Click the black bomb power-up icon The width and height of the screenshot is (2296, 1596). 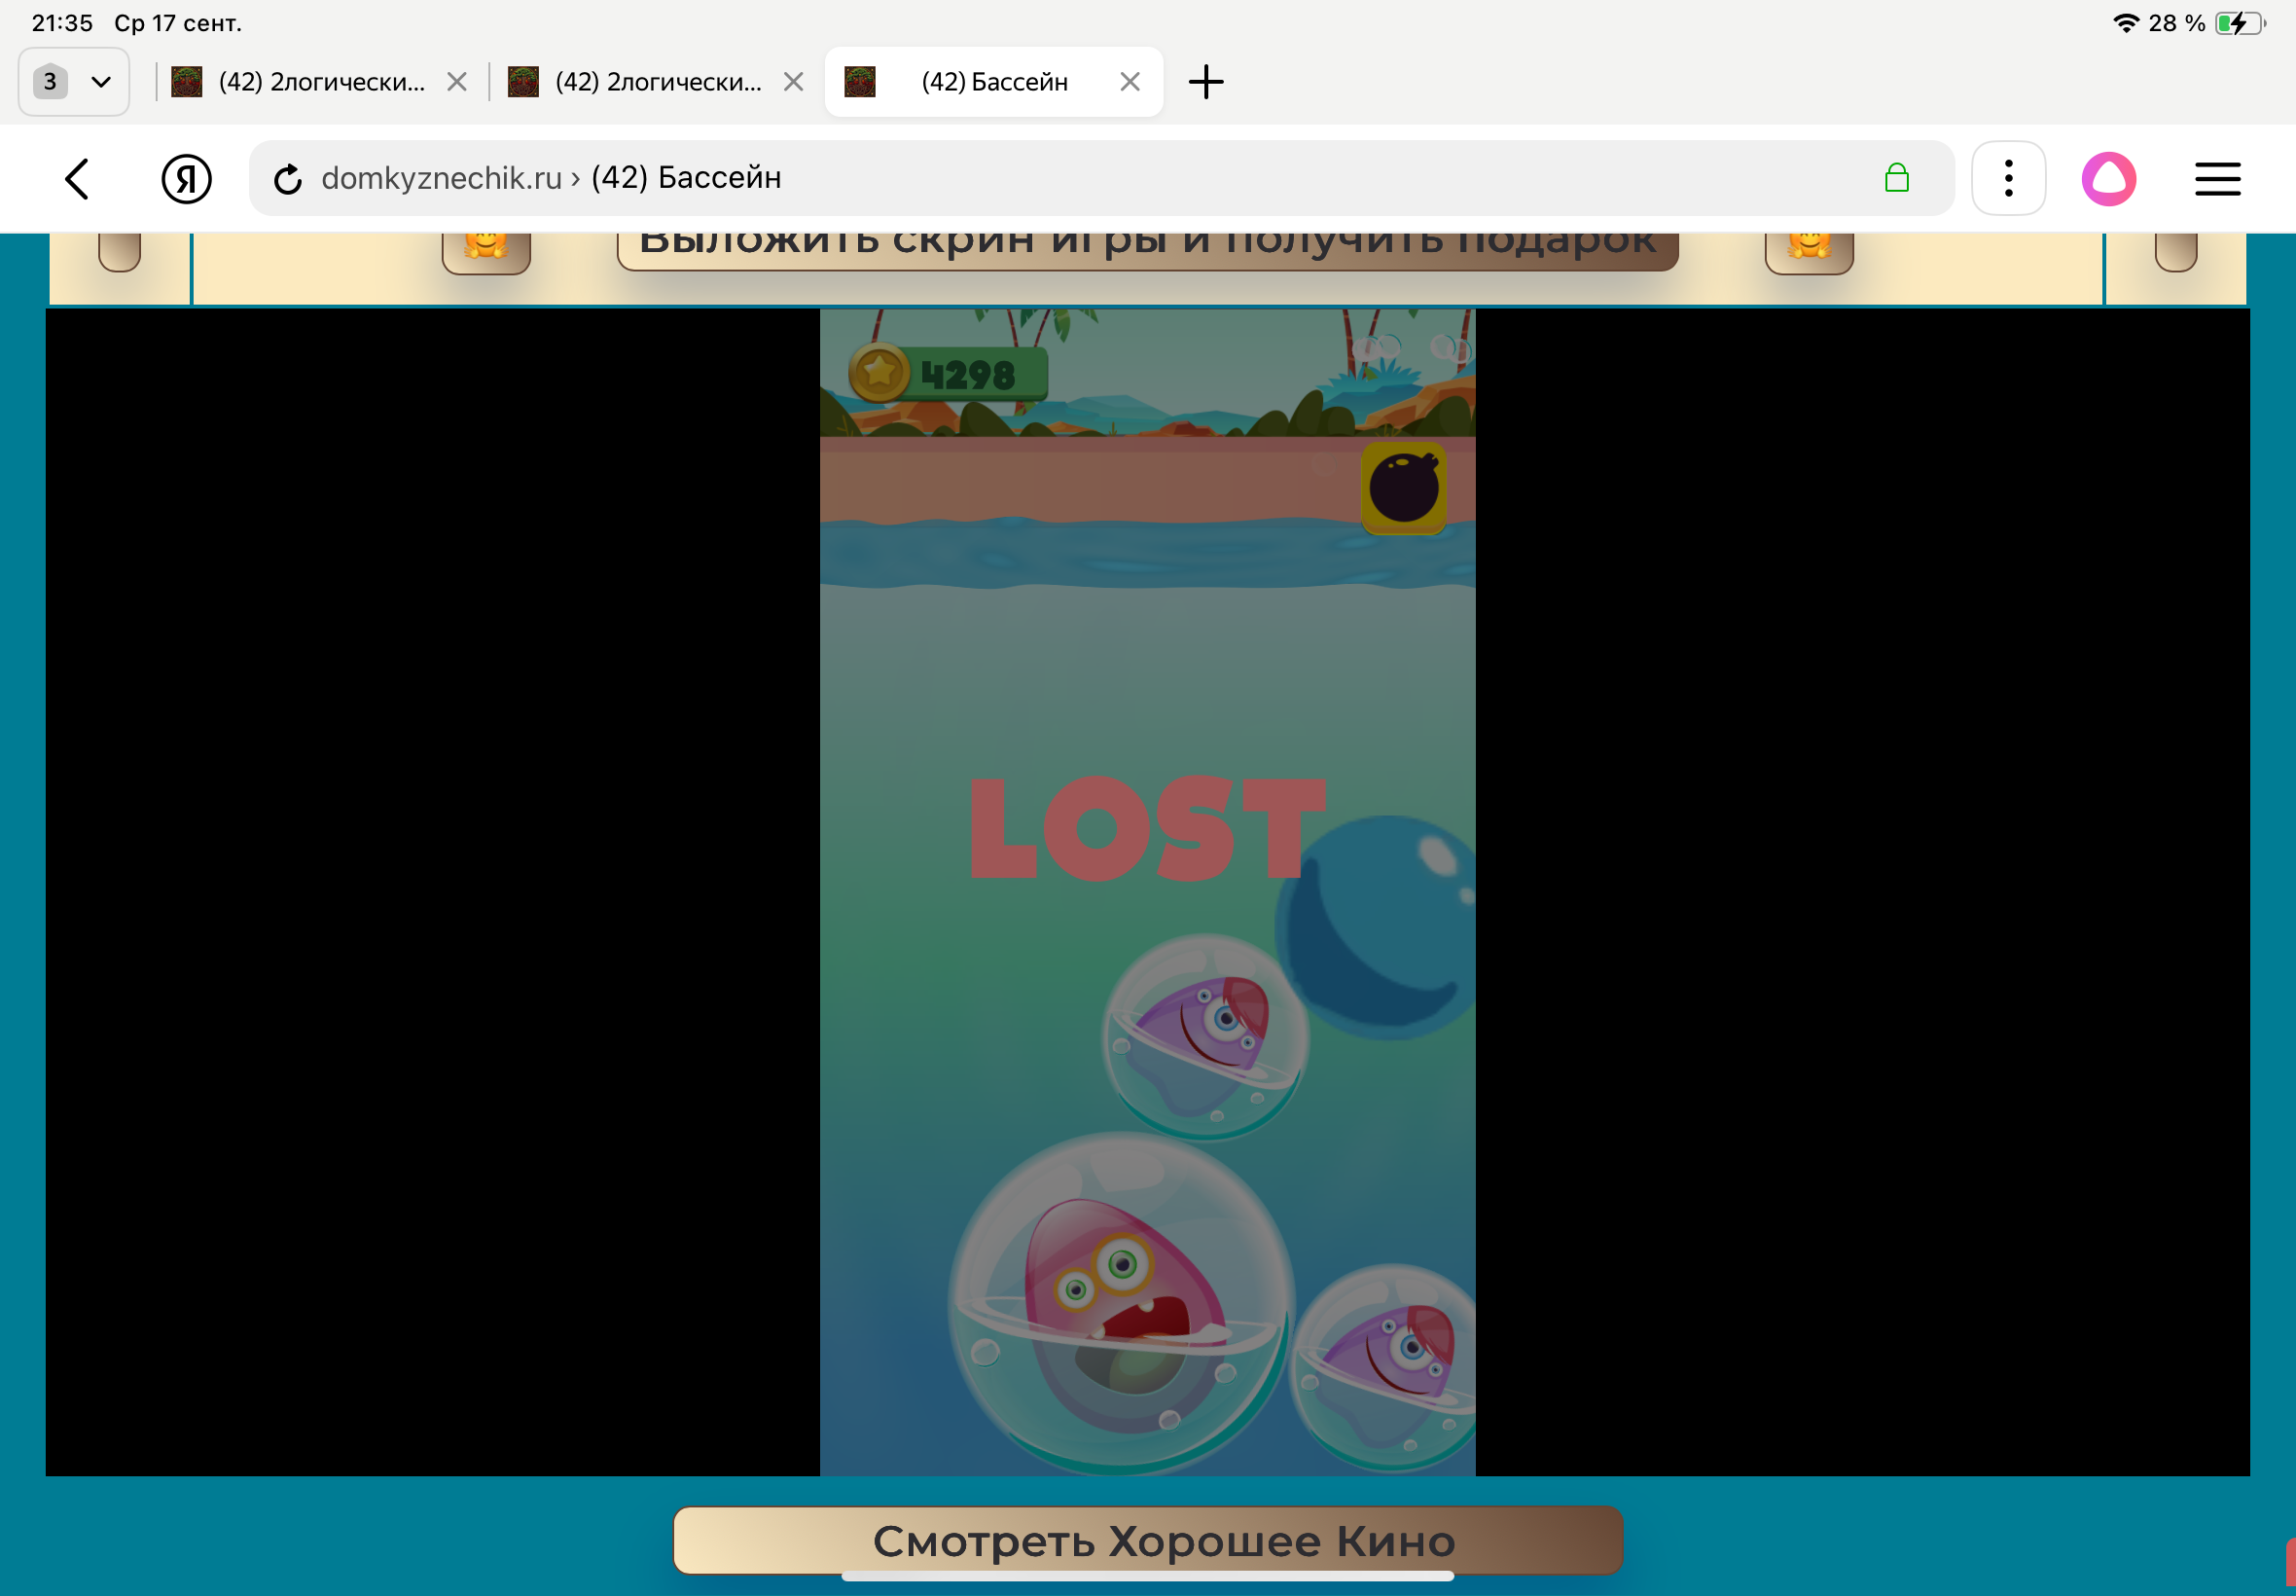[1404, 488]
